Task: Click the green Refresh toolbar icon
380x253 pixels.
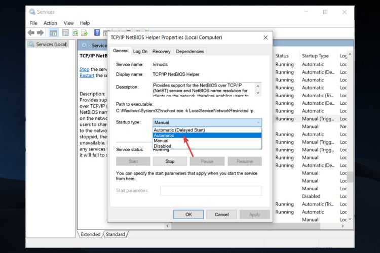Action: [x=75, y=33]
